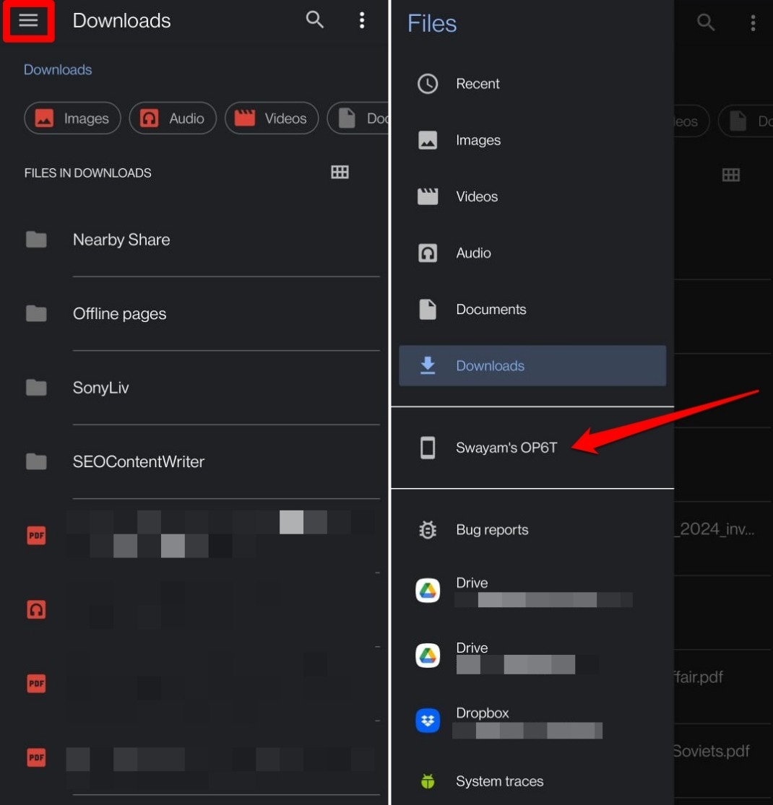Filter by Audio chip
The image size is (773, 805).
pos(173,118)
